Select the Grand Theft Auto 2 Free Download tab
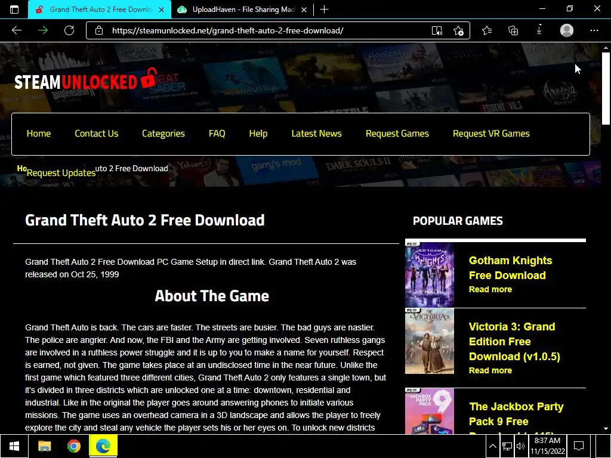 100,10
